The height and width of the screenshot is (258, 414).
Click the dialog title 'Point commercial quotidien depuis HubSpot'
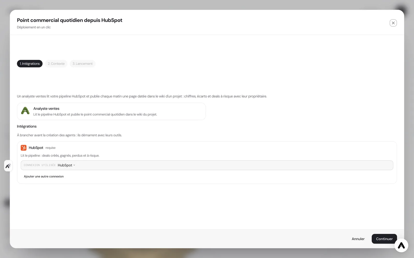point(70,20)
